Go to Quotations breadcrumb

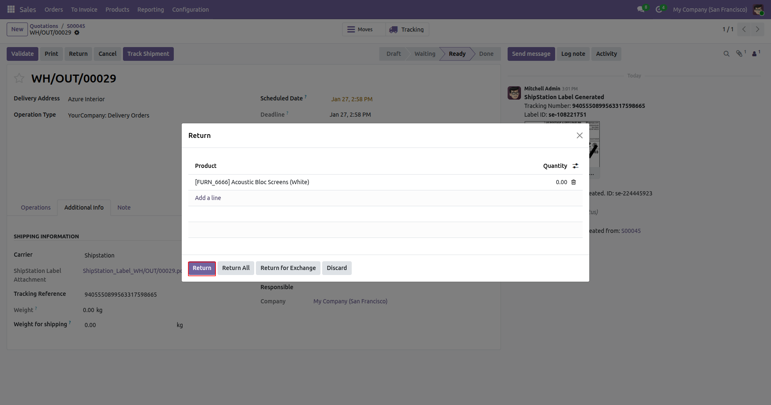click(44, 26)
